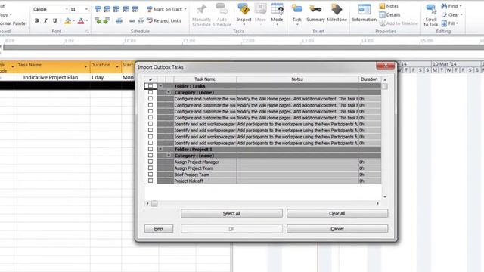Toggle Italic formatting in Font group
Screen dimensions: 484x272
pyautogui.click(x=45, y=20)
